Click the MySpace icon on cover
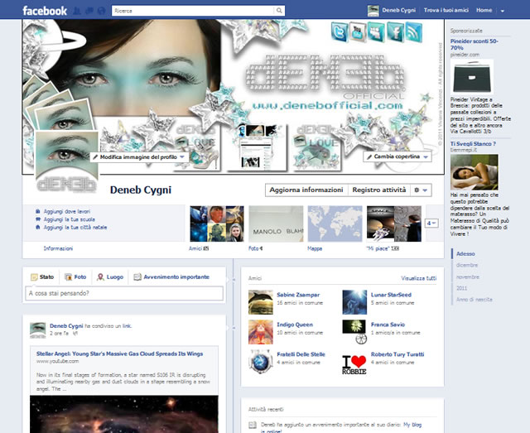This screenshot has height=433, width=530. [x=376, y=32]
